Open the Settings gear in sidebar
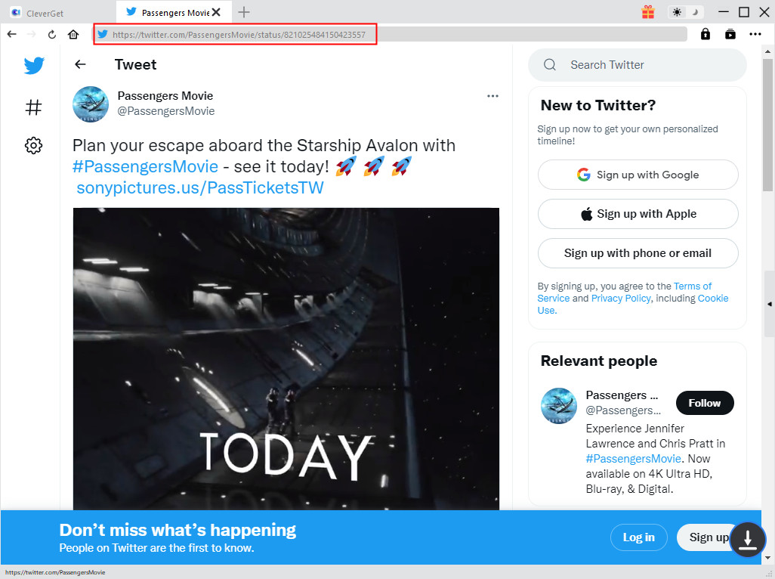 [x=34, y=145]
